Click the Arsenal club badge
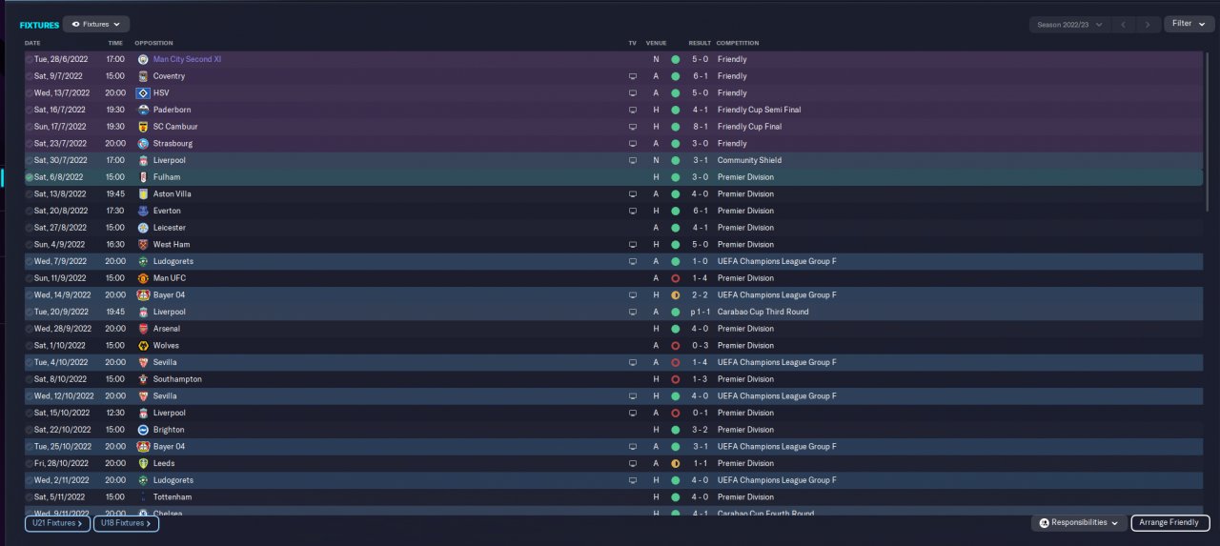 click(143, 329)
